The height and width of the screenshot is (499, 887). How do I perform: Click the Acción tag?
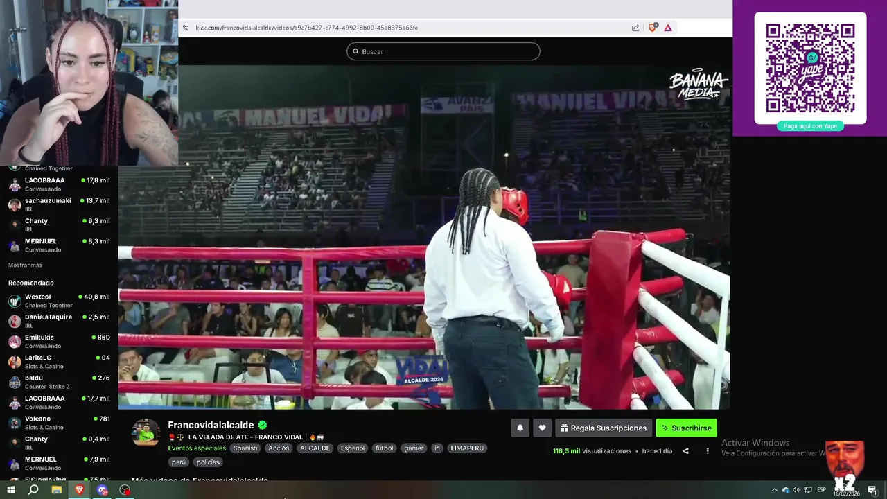279,448
